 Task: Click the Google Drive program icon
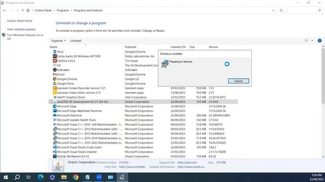[x=55, y=83]
